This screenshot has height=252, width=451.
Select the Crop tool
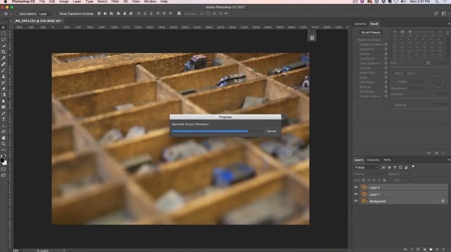tap(3, 52)
